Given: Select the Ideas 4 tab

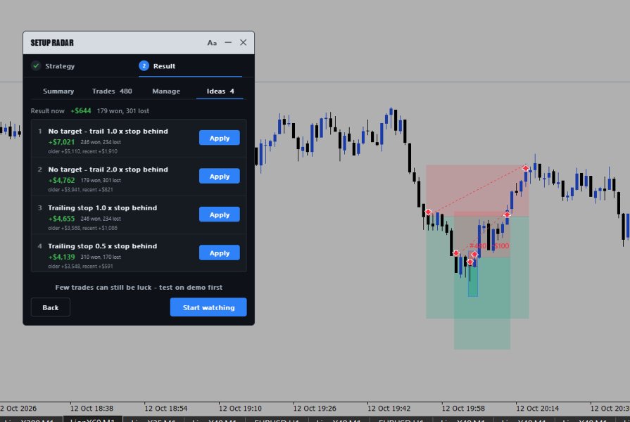Looking at the screenshot, I should (220, 91).
